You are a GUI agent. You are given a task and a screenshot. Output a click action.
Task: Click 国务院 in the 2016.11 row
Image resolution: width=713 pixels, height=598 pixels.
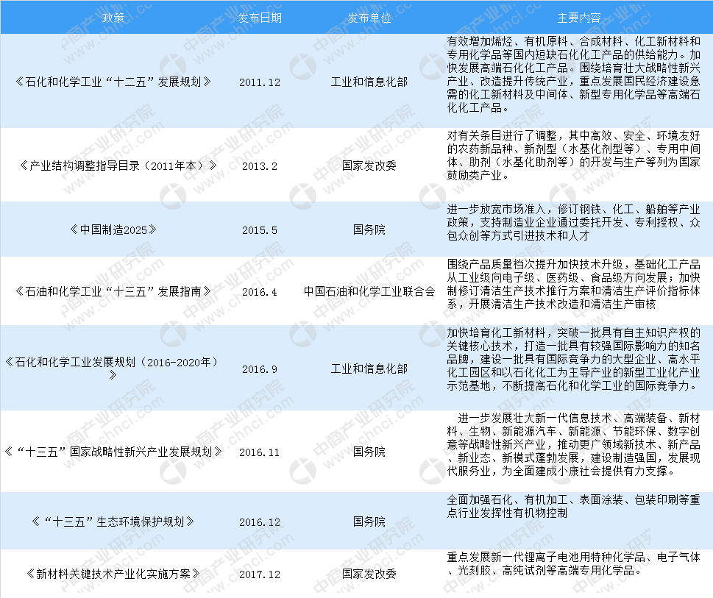[369, 452]
